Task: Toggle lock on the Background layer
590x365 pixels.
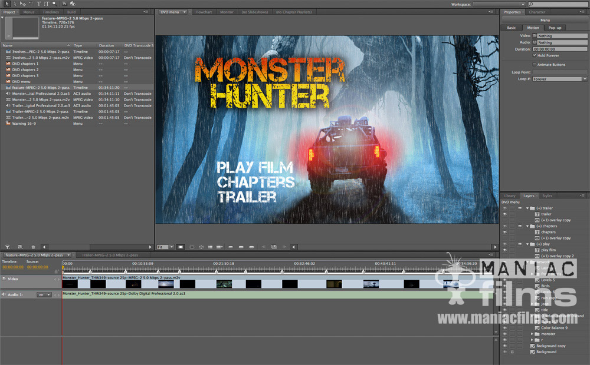Action: (x=512, y=352)
